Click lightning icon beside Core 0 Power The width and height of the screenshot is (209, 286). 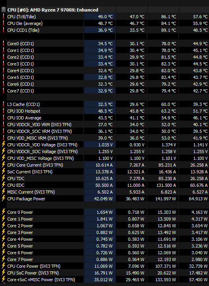coord(4,212)
